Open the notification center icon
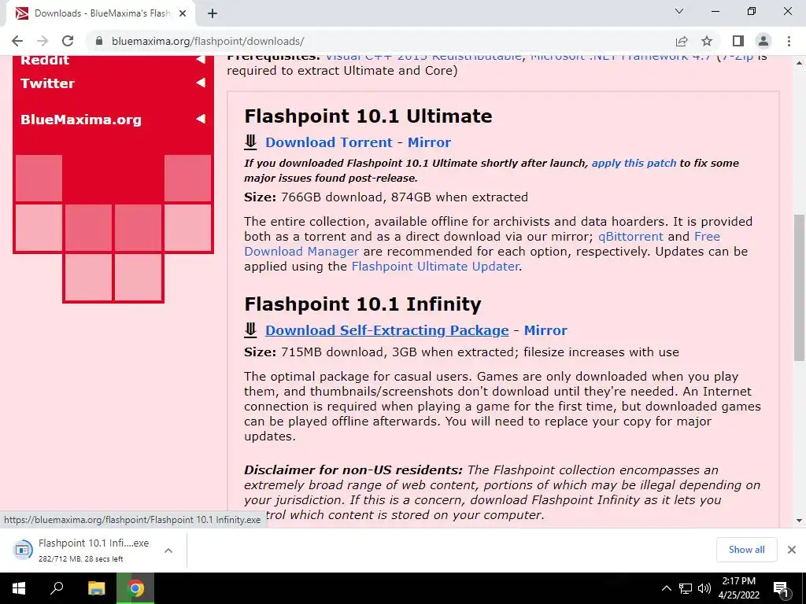 pos(781,588)
